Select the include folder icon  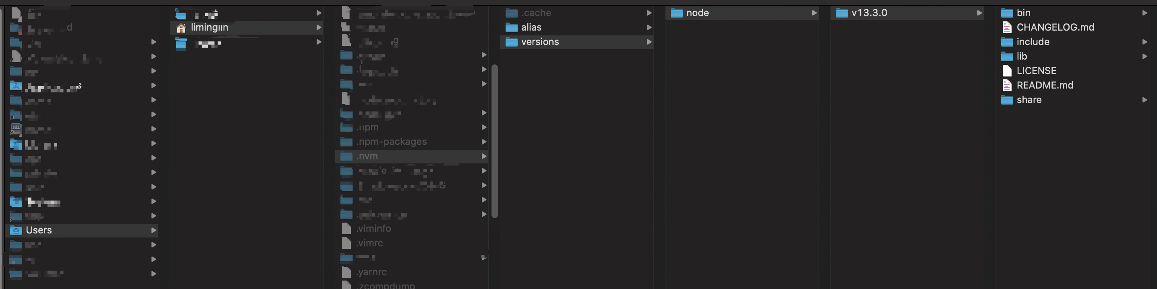[x=1008, y=42]
